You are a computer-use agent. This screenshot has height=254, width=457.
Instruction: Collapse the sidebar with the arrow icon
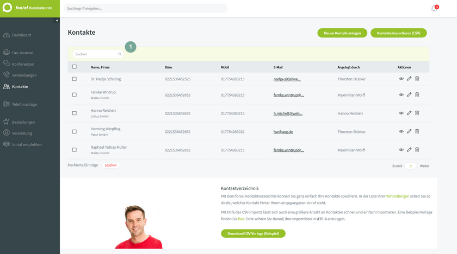coord(57,21)
